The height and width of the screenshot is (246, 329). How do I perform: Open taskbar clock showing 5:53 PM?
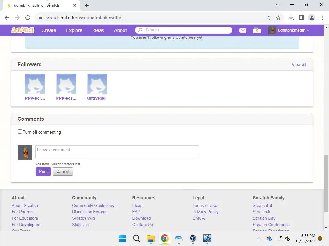pos(305,238)
